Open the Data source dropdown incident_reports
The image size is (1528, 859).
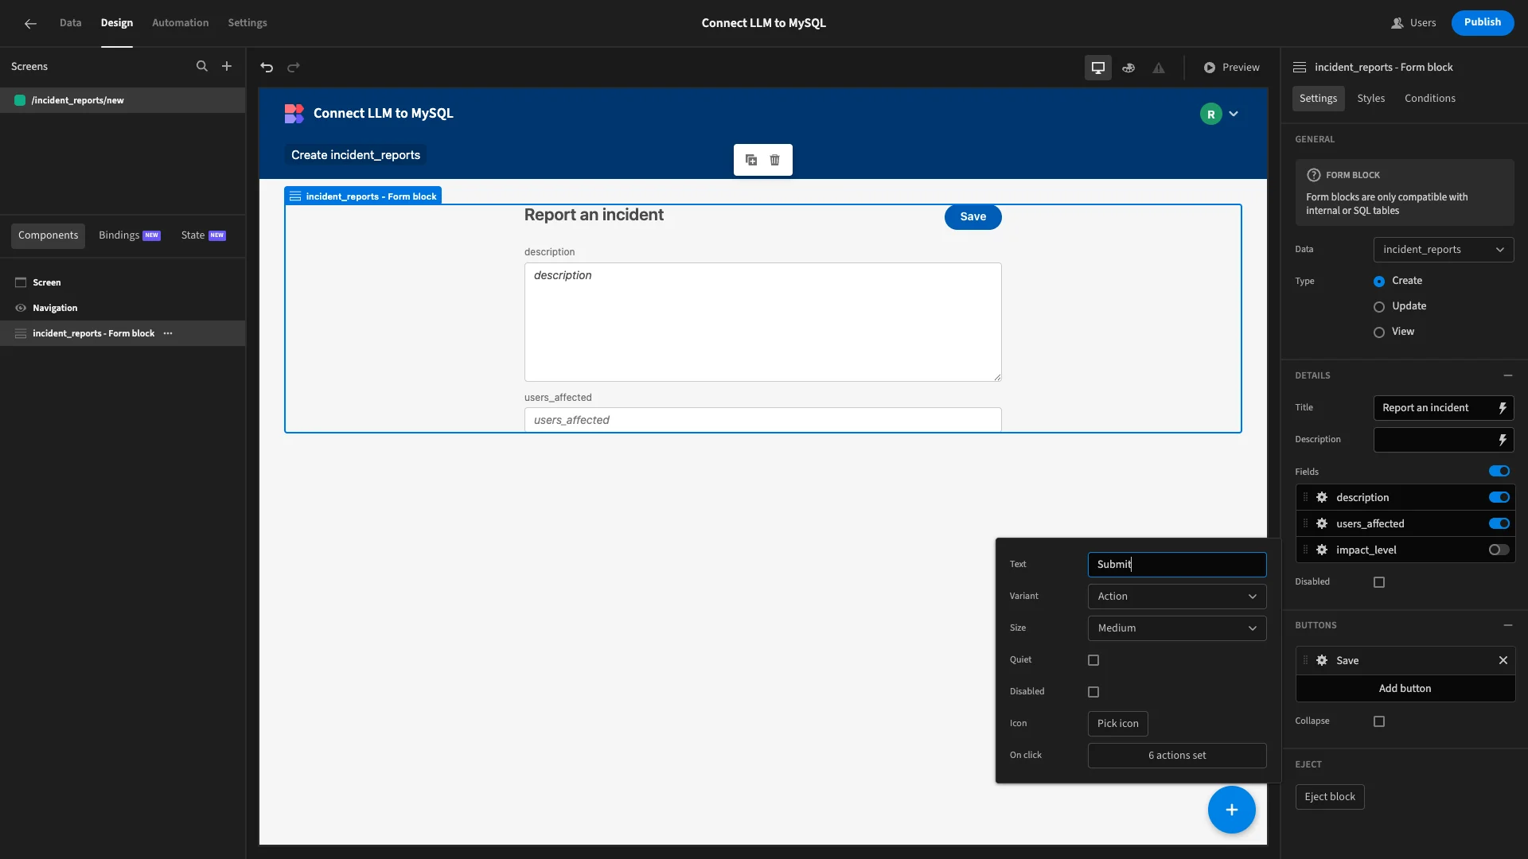[1444, 250]
